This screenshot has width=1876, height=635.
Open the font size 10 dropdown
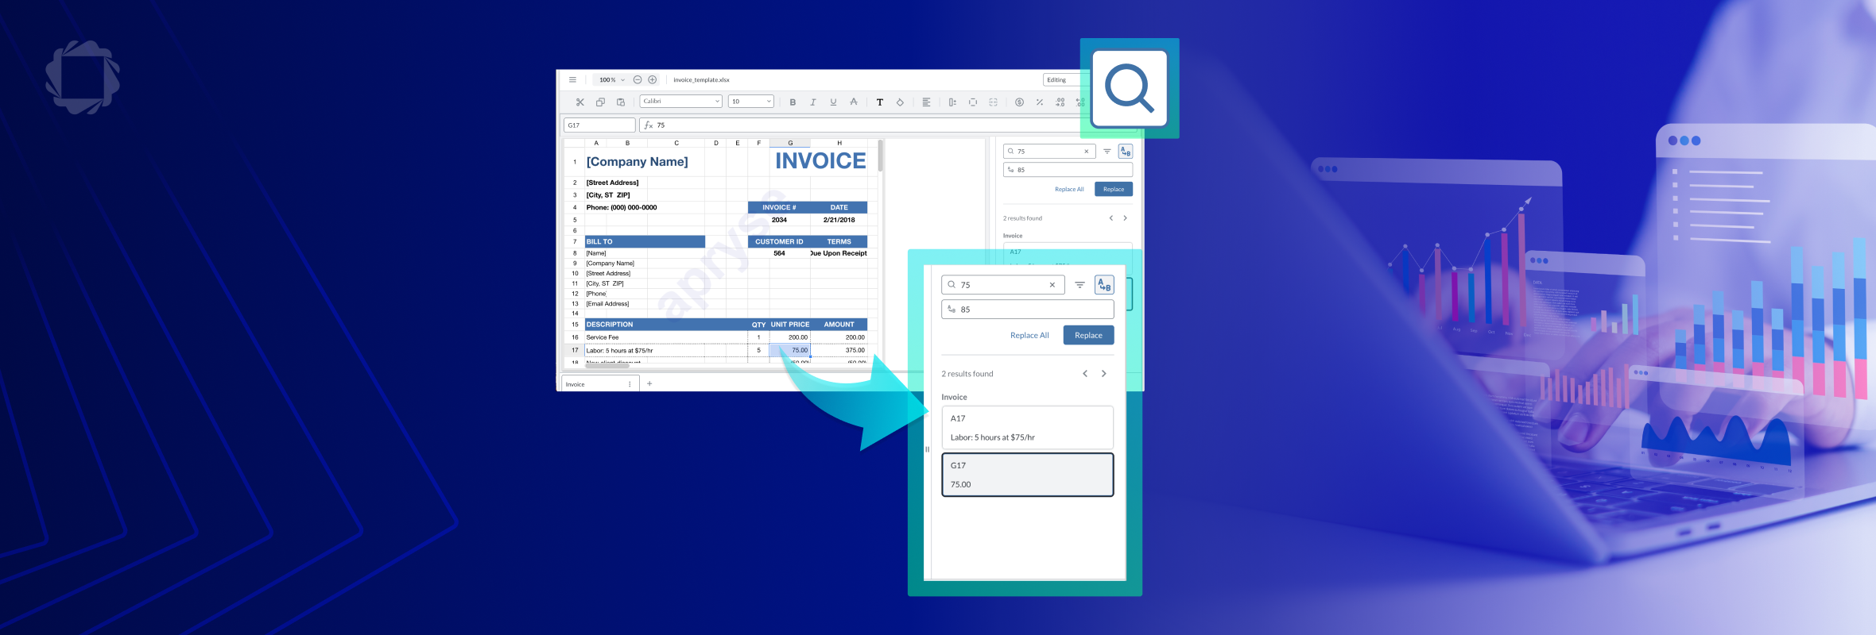[751, 101]
